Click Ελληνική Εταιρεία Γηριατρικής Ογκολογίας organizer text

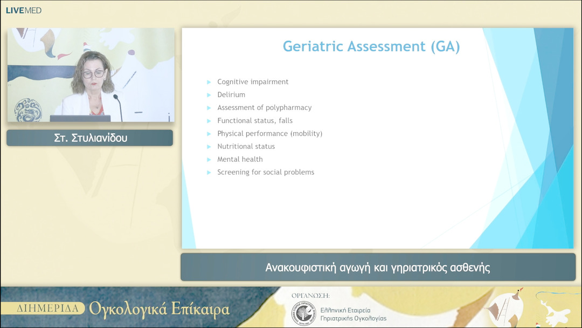click(353, 314)
